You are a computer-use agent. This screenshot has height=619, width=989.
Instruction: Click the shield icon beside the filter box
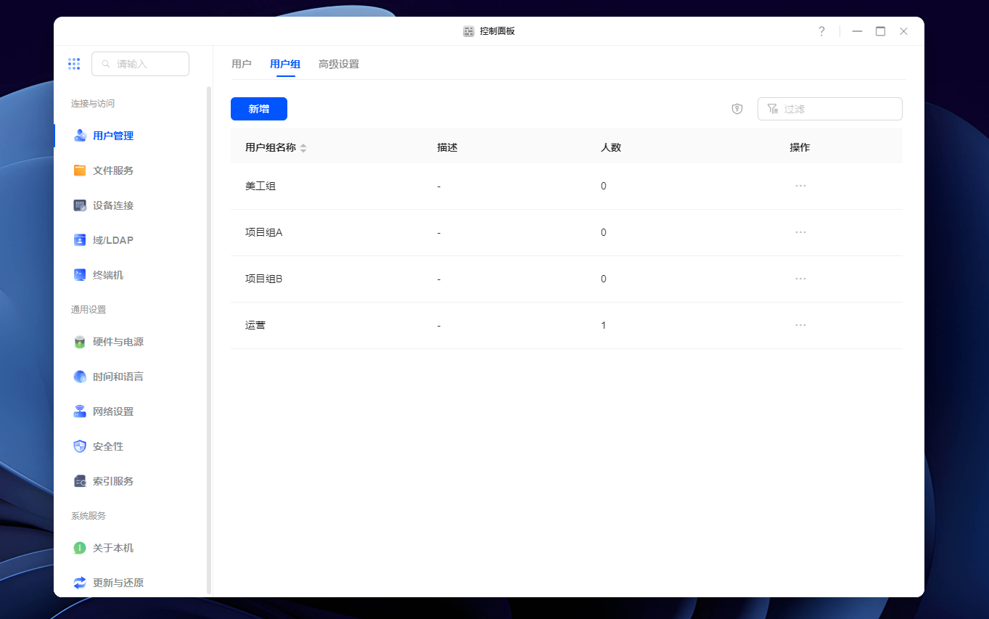coord(737,109)
